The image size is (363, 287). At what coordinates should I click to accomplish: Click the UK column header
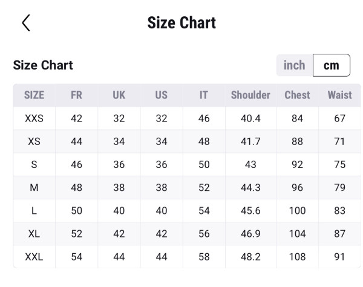[119, 95]
